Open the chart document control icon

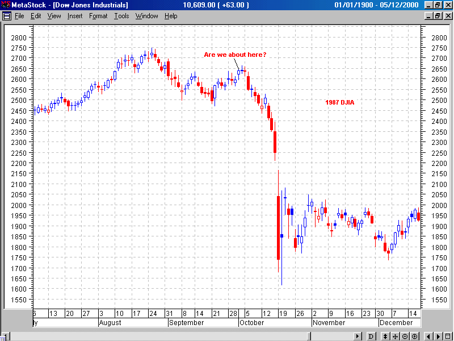(6, 16)
